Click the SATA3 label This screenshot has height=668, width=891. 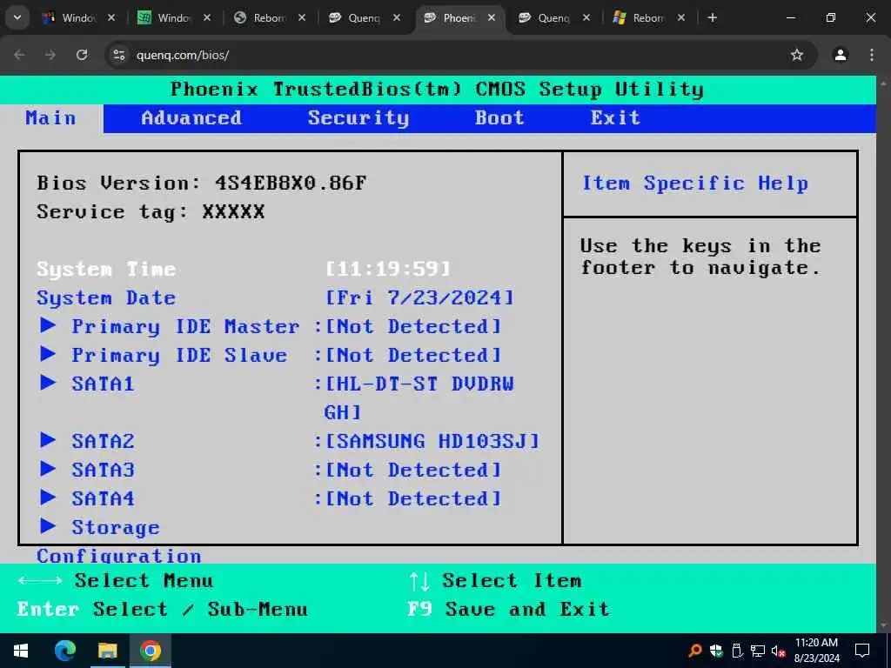(x=103, y=471)
